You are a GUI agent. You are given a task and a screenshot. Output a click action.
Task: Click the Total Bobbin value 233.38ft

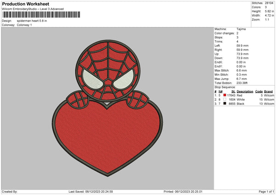[x=242, y=83]
